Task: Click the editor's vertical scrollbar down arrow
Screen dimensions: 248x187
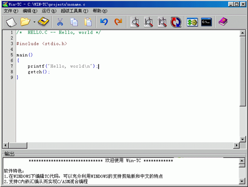Action: point(243,138)
